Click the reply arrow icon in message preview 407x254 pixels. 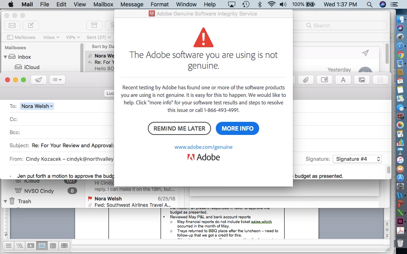(90, 62)
